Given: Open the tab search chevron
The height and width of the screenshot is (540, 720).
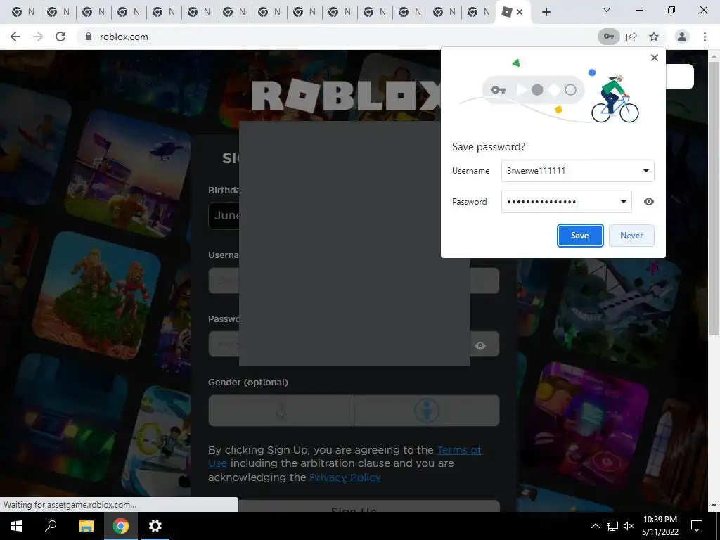Looking at the screenshot, I should point(607,10).
